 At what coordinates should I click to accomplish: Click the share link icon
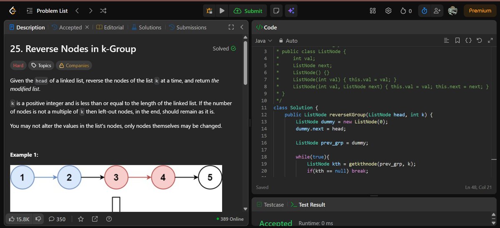point(95,219)
